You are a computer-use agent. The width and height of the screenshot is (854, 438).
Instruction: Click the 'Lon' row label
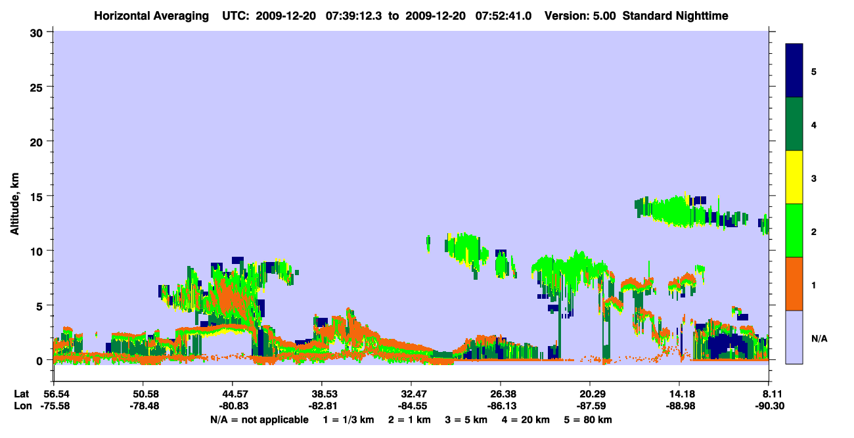pyautogui.click(x=22, y=406)
